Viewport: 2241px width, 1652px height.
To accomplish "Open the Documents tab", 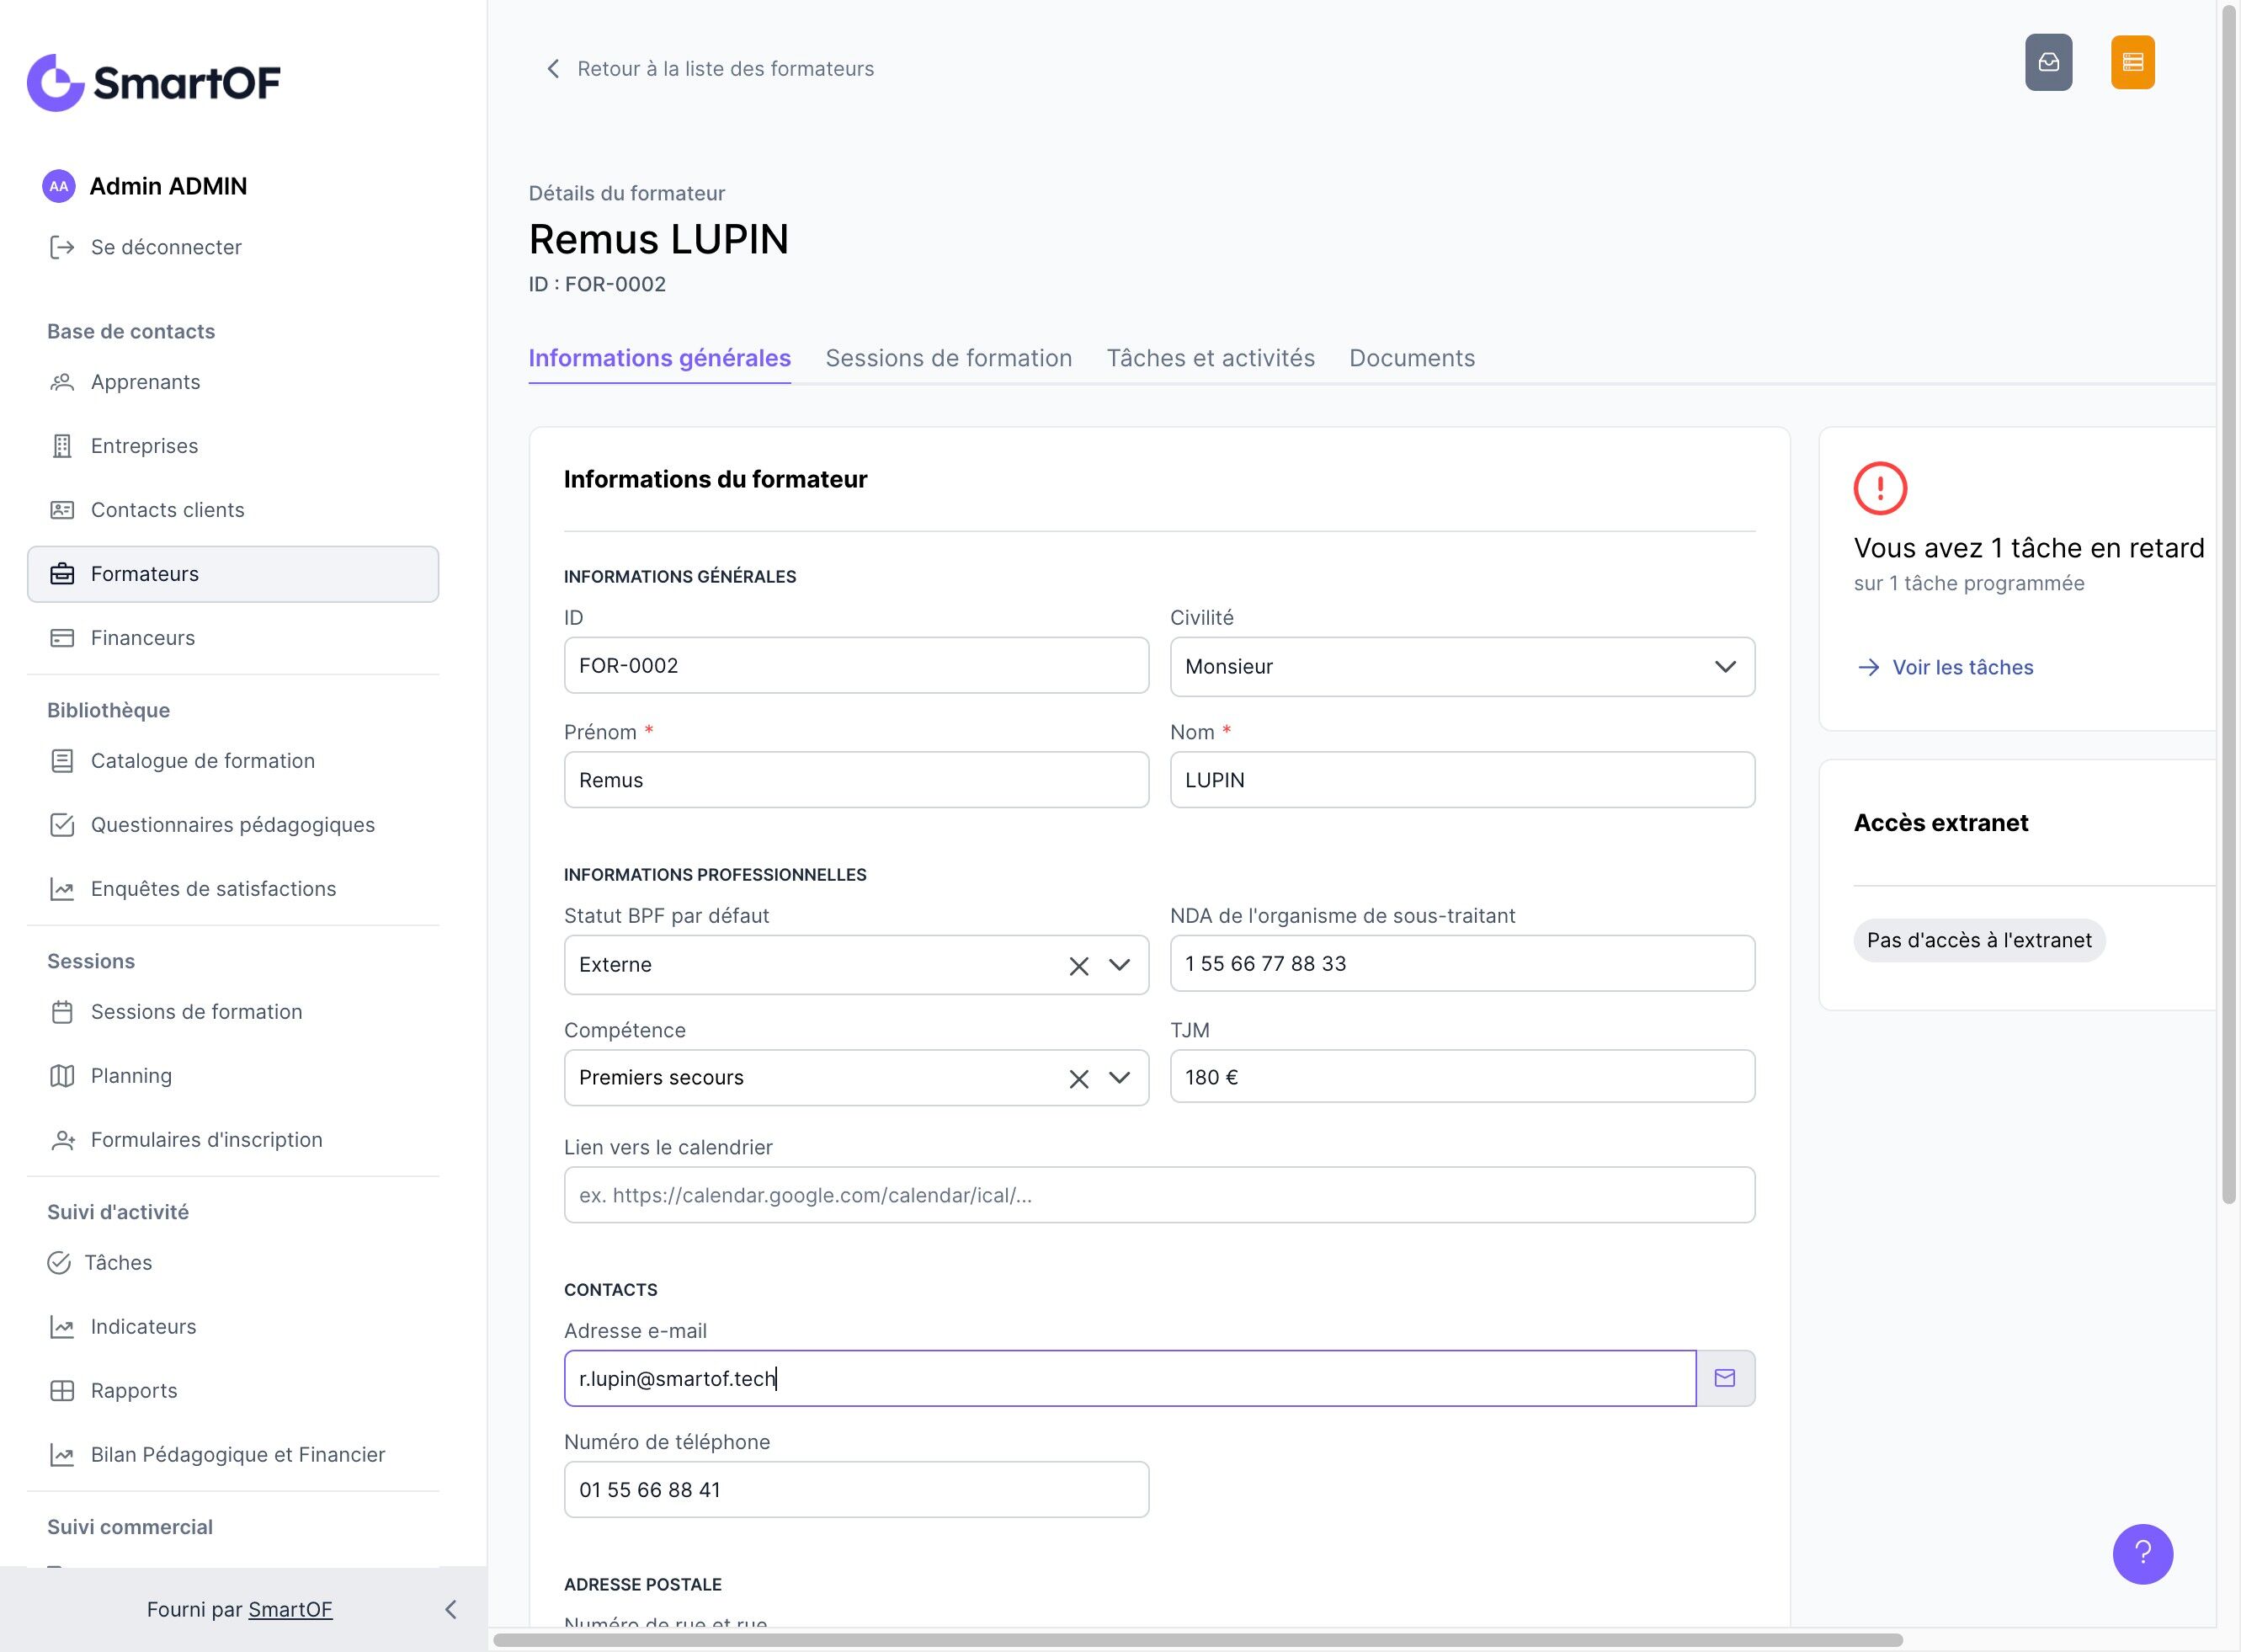I will tap(1412, 358).
